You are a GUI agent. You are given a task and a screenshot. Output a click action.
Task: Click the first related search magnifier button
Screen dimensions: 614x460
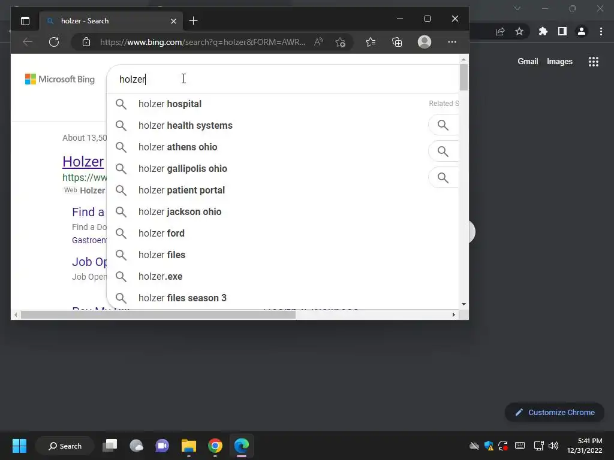tap(443, 125)
